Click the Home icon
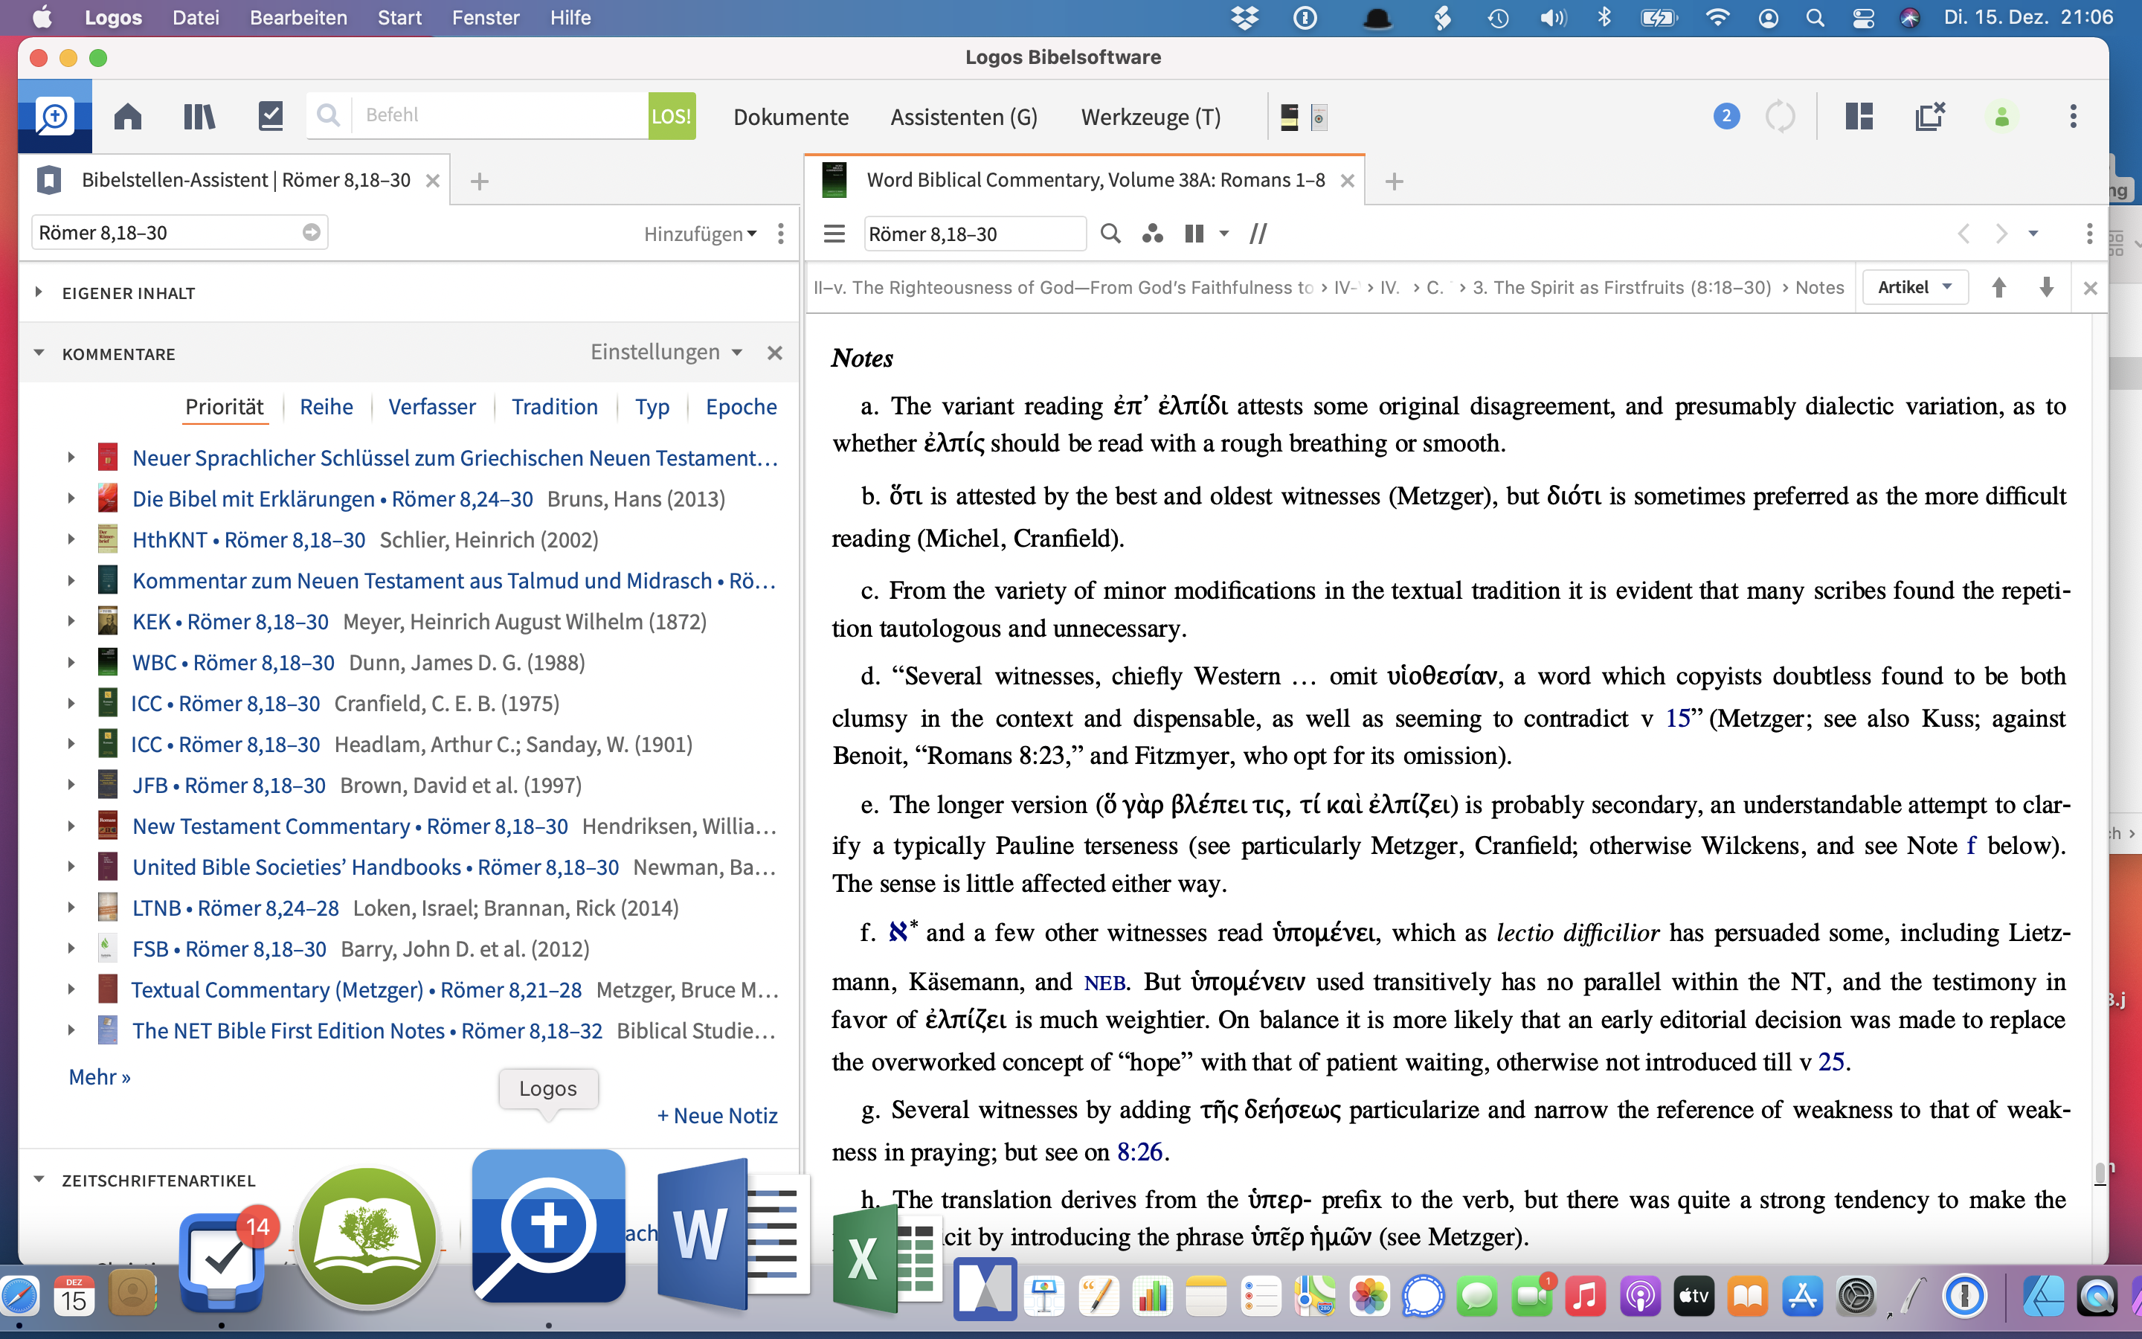The image size is (2142, 1339). [x=127, y=116]
